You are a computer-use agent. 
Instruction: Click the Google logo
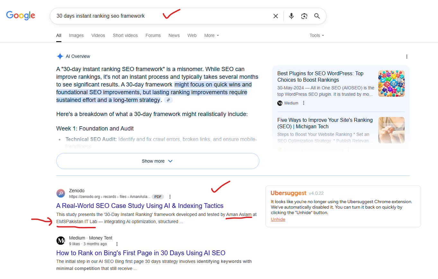tap(21, 15)
